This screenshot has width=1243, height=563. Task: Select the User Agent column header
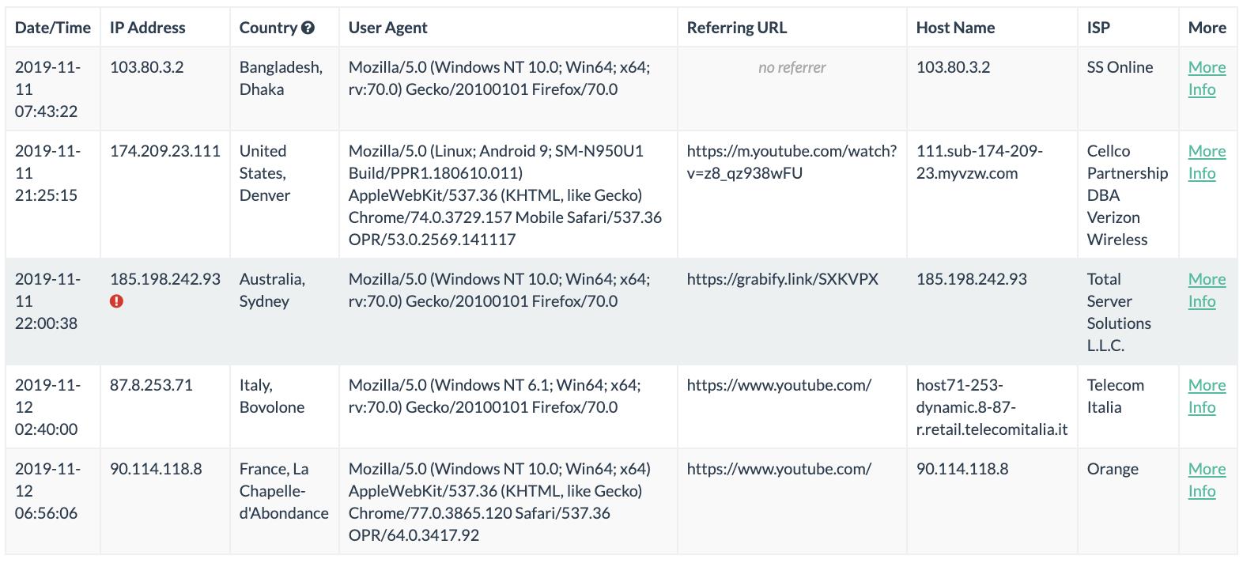pyautogui.click(x=388, y=28)
